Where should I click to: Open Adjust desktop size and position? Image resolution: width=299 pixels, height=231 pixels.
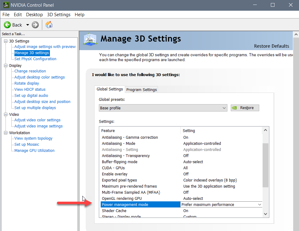[x=42, y=101]
